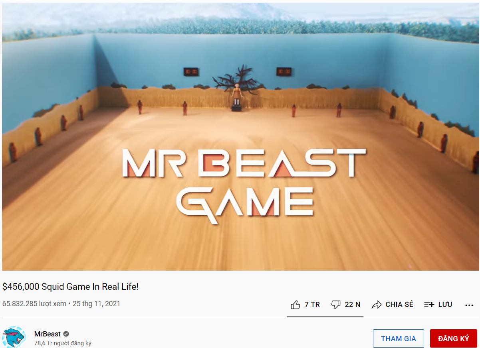The width and height of the screenshot is (480, 348).
Task: Click the doll figure in the video
Action: tap(236, 95)
